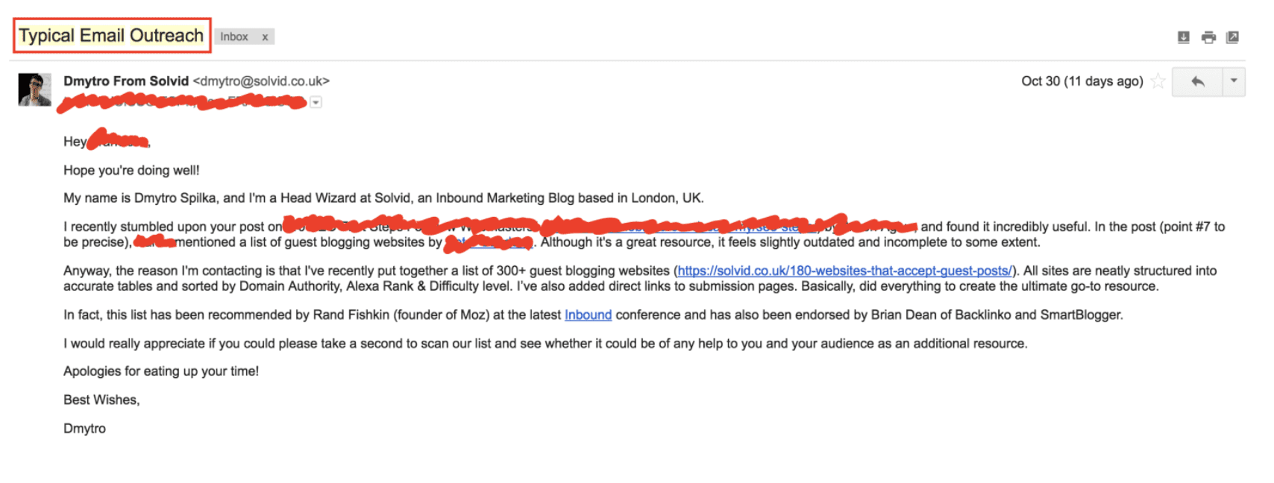
Task: Click the Reply arrow button
Action: (x=1197, y=81)
